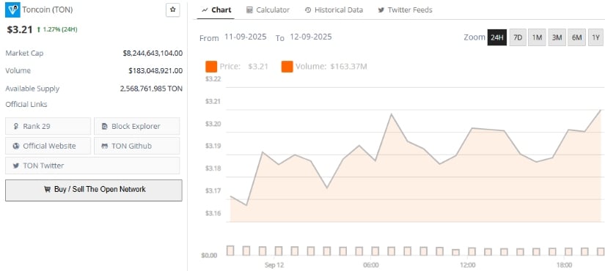Edit the To date 12-09-2025

[311, 37]
